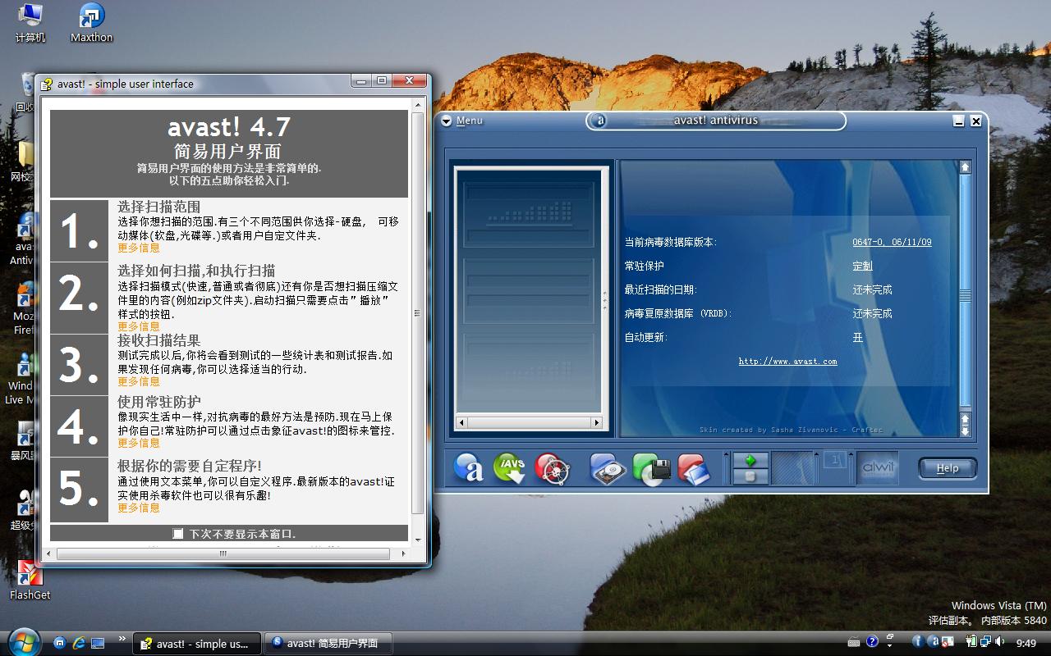Select the folder scan icon
This screenshot has height=656, width=1051.
(694, 469)
